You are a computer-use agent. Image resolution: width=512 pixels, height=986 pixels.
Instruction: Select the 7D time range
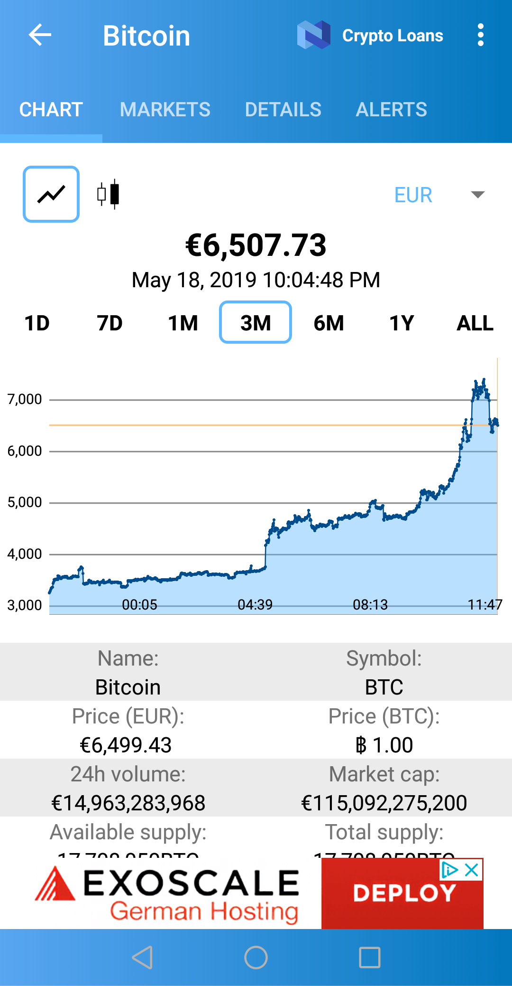pyautogui.click(x=110, y=323)
